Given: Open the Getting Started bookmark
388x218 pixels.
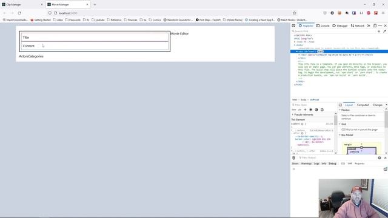Looking at the screenshot, I should (41, 20).
